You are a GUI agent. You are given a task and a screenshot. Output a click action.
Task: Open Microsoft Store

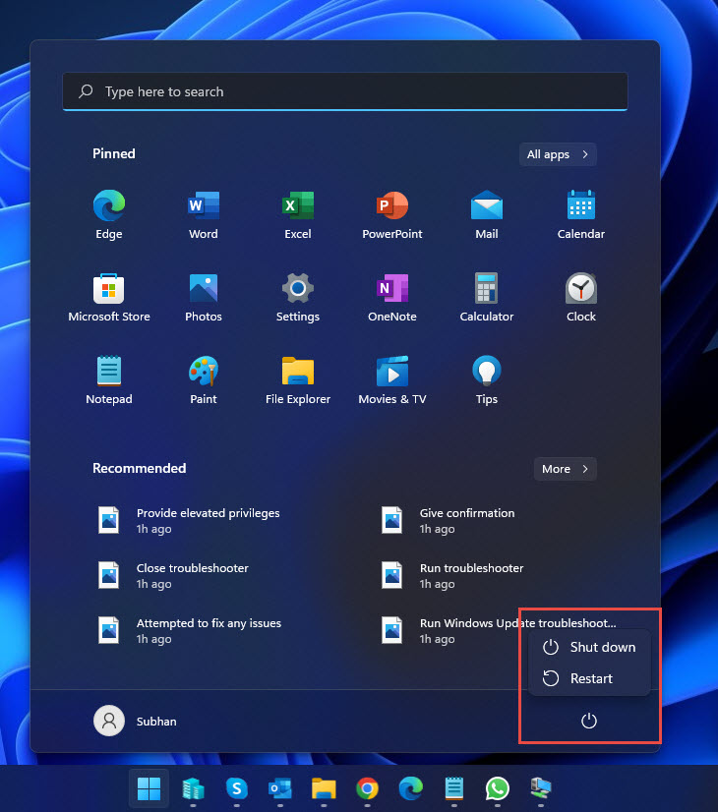coord(109,297)
